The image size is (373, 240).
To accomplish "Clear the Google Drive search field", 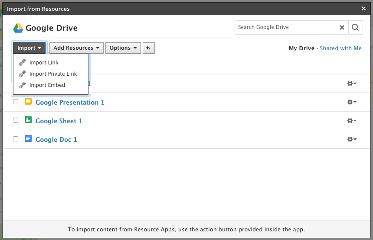I will [x=342, y=28].
